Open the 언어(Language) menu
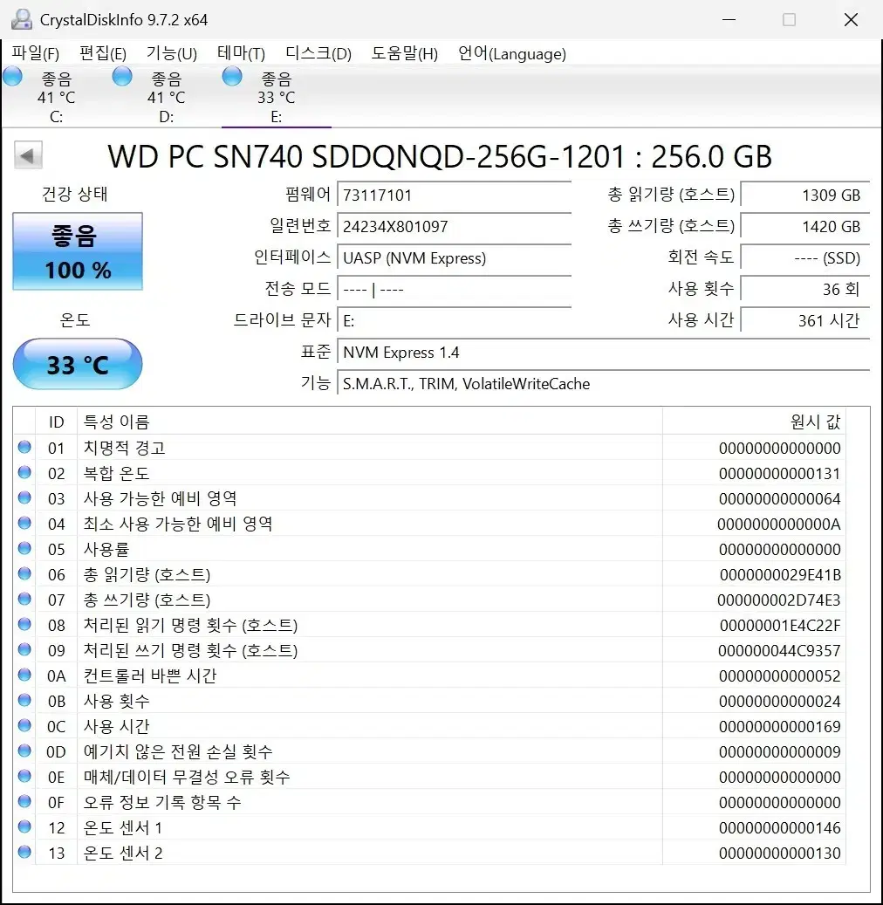Viewport: 883px width, 905px height. (x=511, y=53)
